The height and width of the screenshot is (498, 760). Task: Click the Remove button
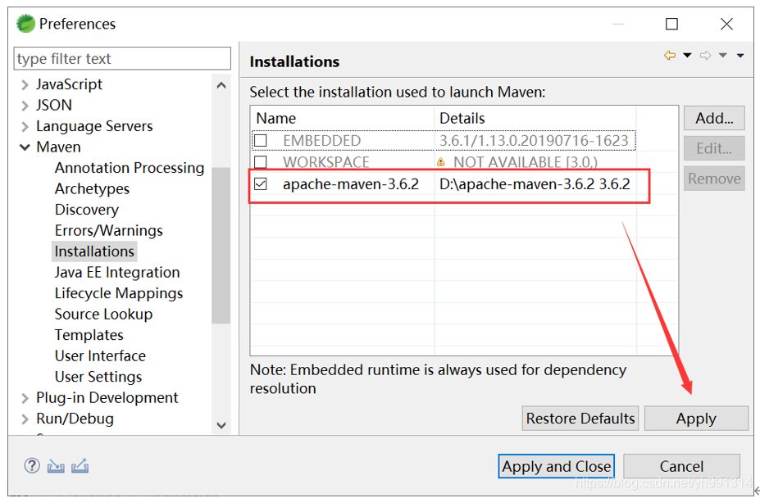(714, 179)
